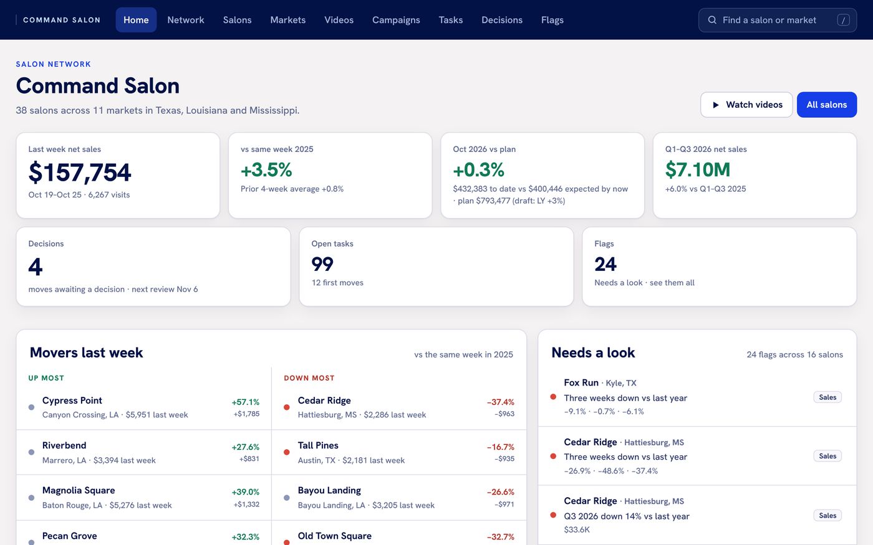873x545 pixels.
Task: Click the 'vs the same week in 2025' caption
Action: pyautogui.click(x=463, y=354)
